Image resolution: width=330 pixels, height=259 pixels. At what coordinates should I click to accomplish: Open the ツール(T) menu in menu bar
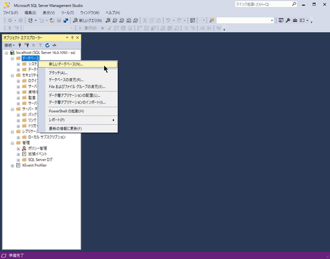pos(67,13)
